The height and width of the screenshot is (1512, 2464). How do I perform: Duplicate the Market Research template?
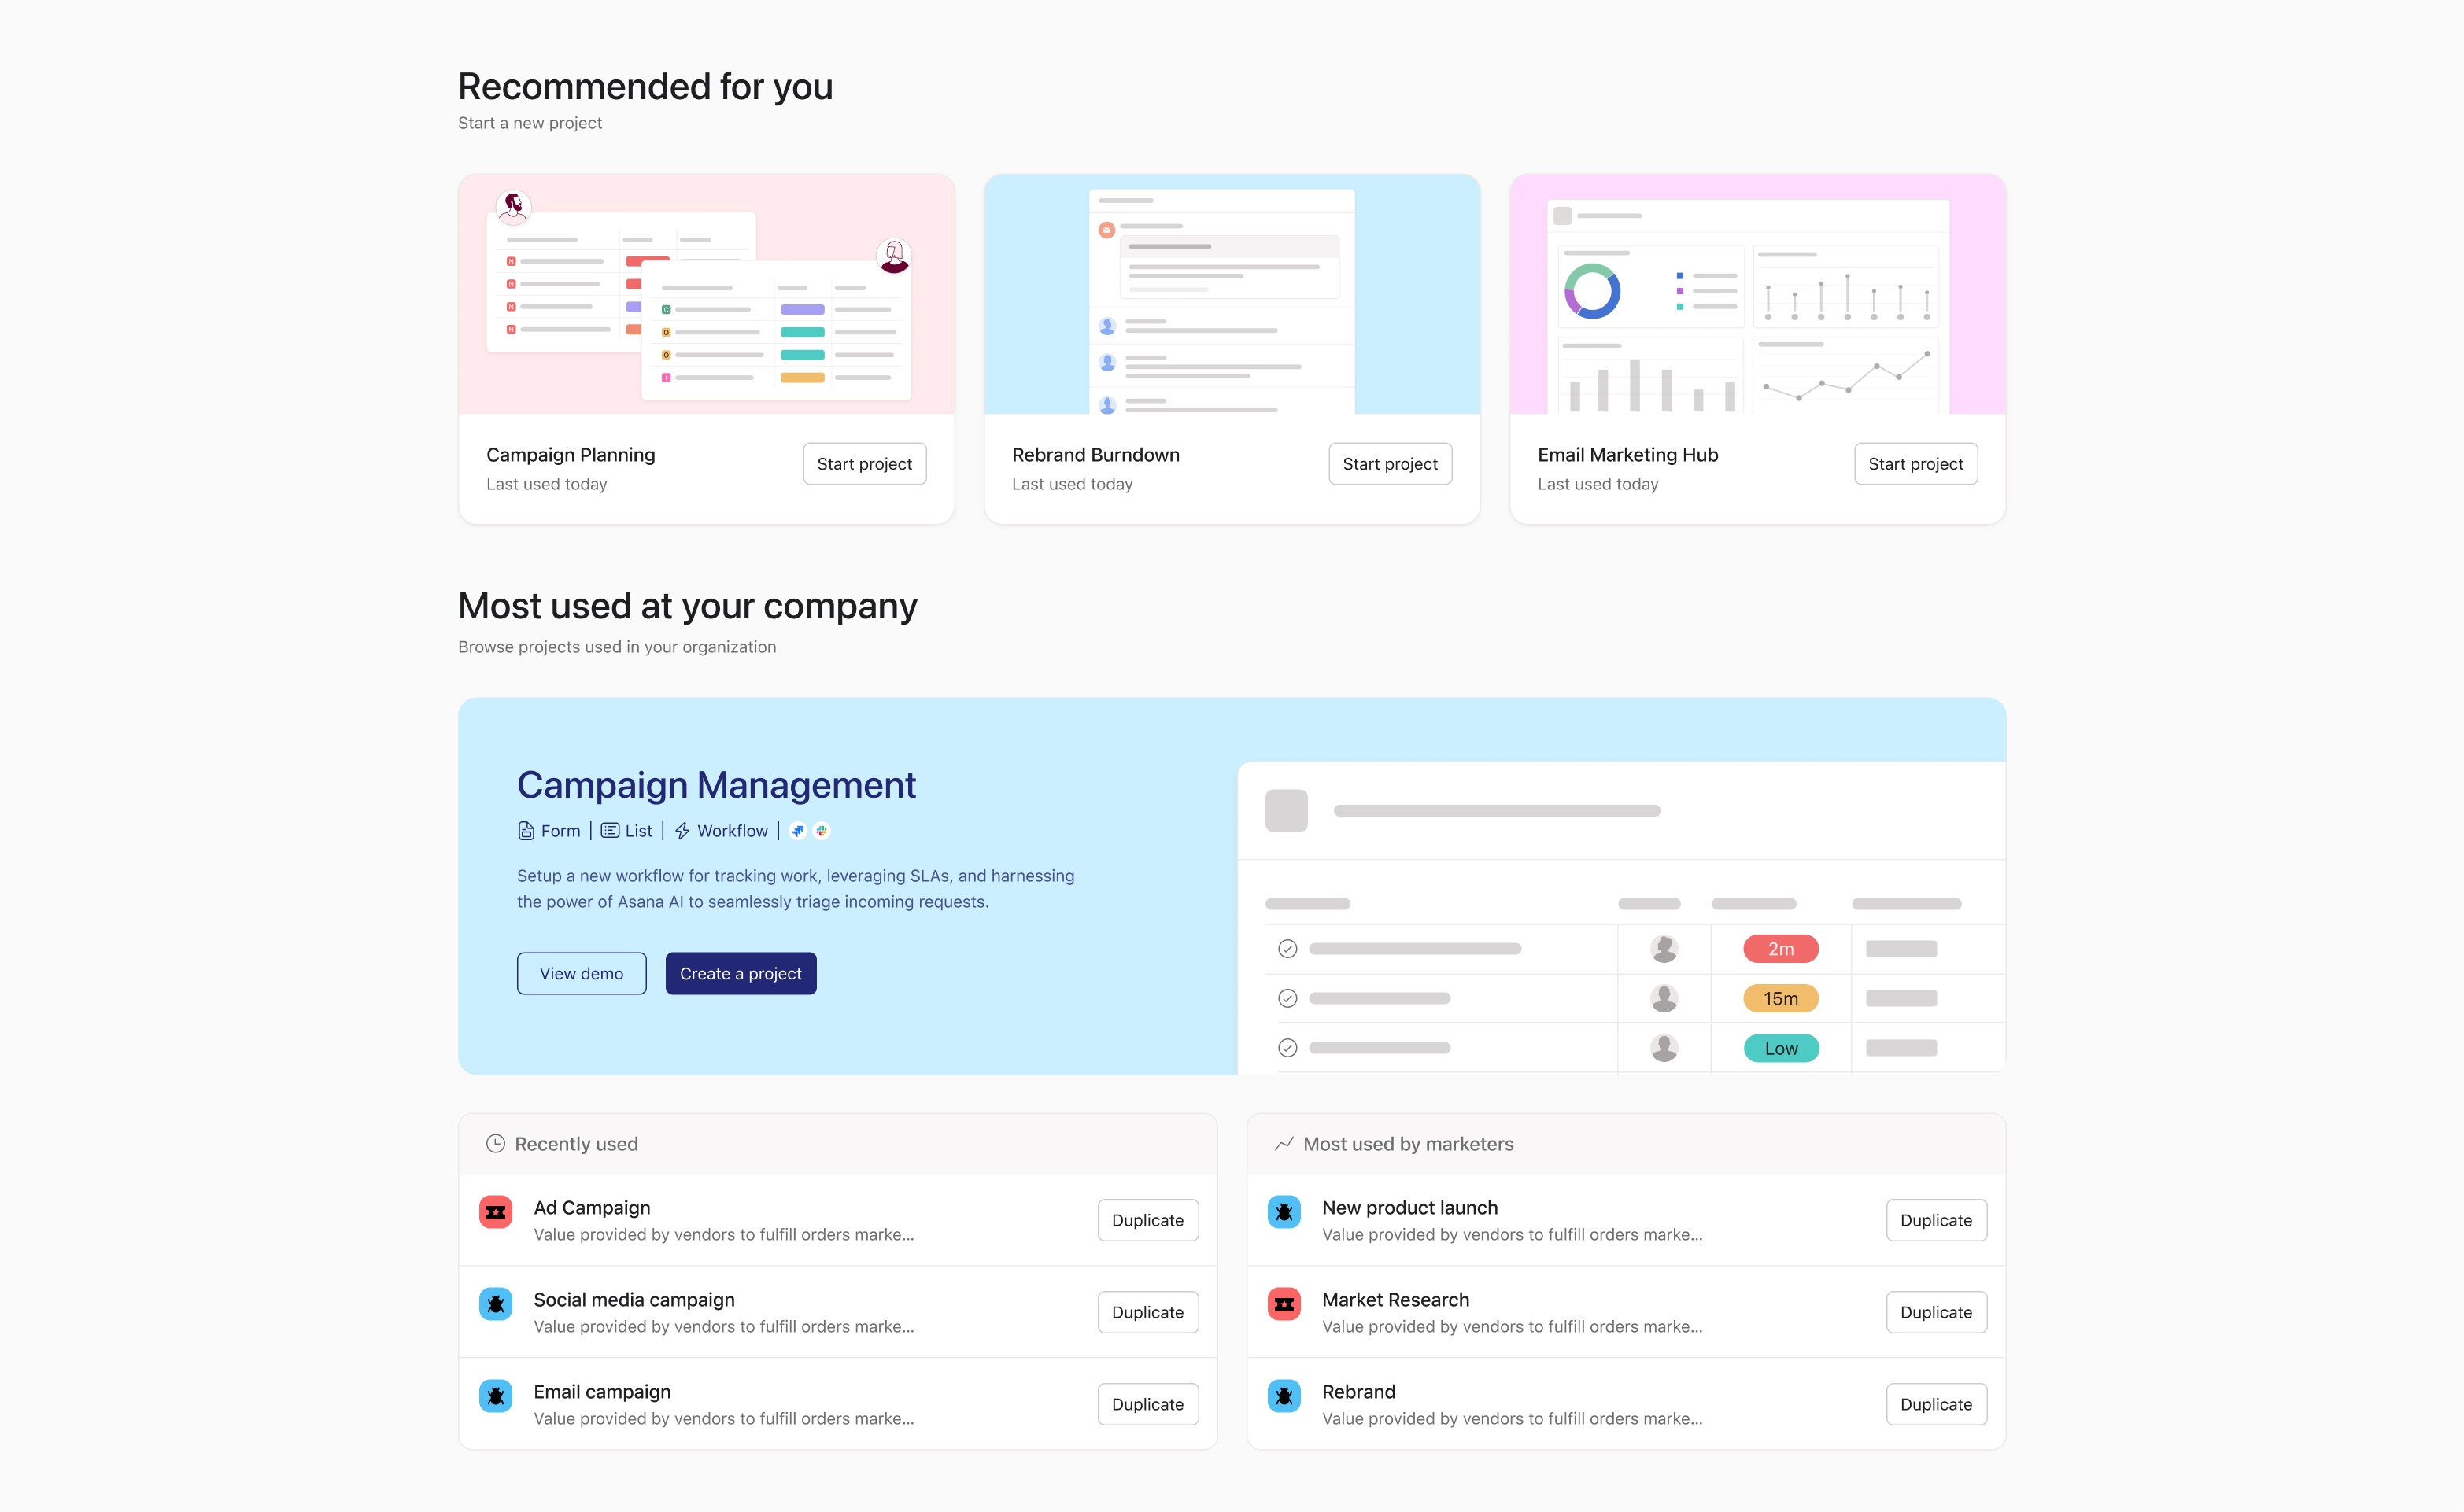1936,1312
